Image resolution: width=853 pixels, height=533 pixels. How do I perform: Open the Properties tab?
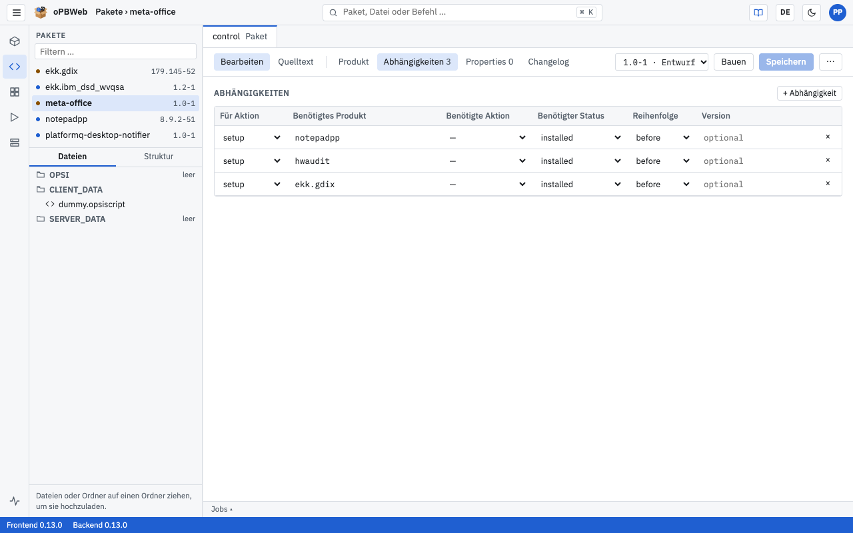tap(489, 62)
